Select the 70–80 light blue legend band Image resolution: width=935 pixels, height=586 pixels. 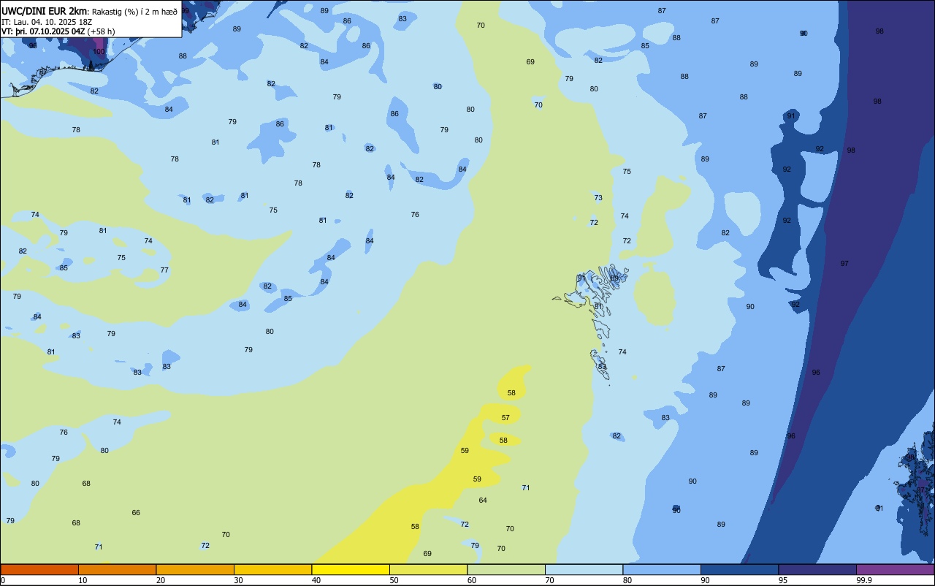584,569
